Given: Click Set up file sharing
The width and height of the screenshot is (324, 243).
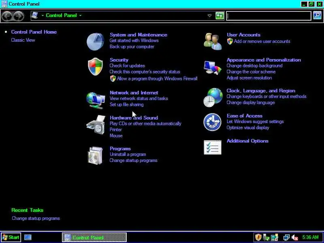Looking at the screenshot, I should tap(127, 104).
